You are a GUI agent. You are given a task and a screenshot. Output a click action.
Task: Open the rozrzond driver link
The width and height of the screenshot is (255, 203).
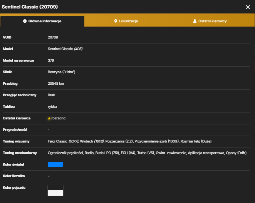pos(59,118)
